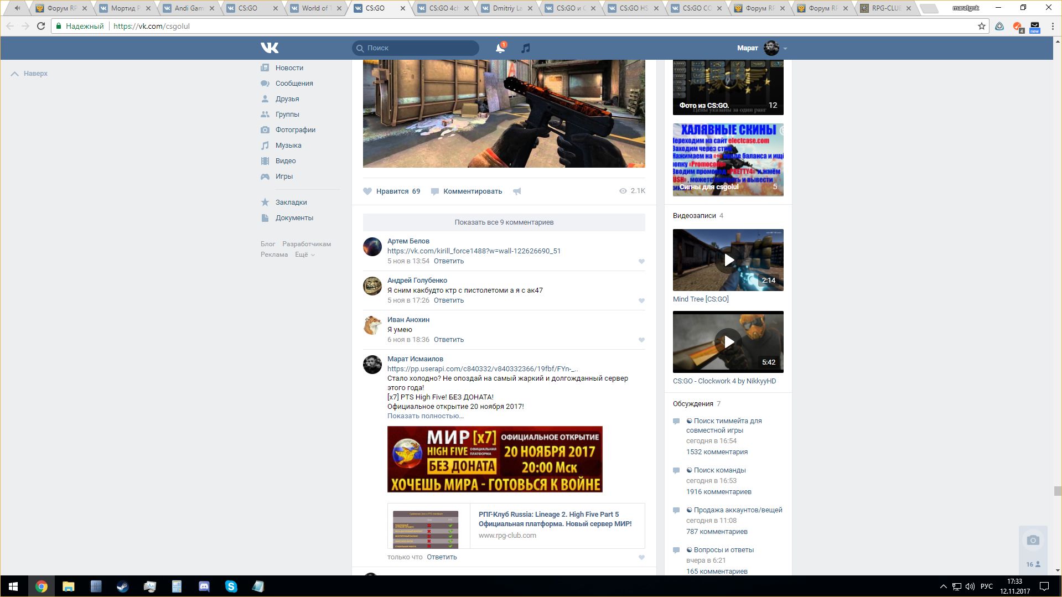The image size is (1062, 597).
Task: Switch to the Dmitriy La browser tab
Action: (507, 8)
